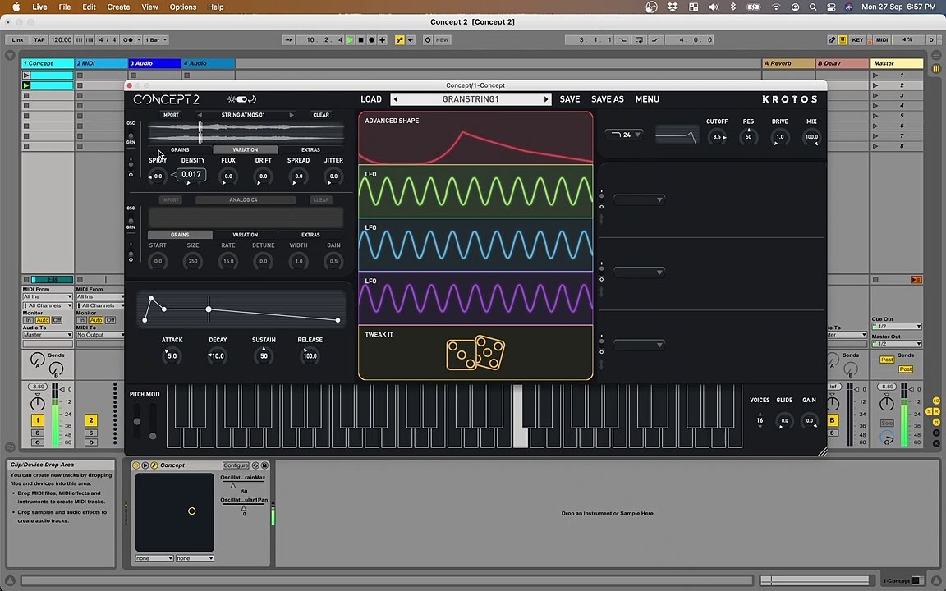The height and width of the screenshot is (591, 946).
Task: Click the filter RES knob
Action: pos(748,137)
